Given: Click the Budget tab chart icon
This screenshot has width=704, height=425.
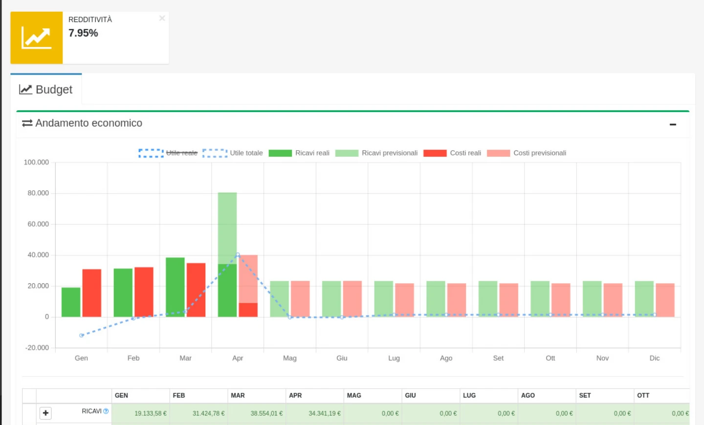Looking at the screenshot, I should pos(25,89).
